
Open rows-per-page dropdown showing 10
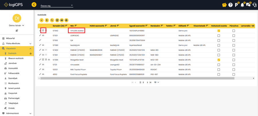pos(157,82)
